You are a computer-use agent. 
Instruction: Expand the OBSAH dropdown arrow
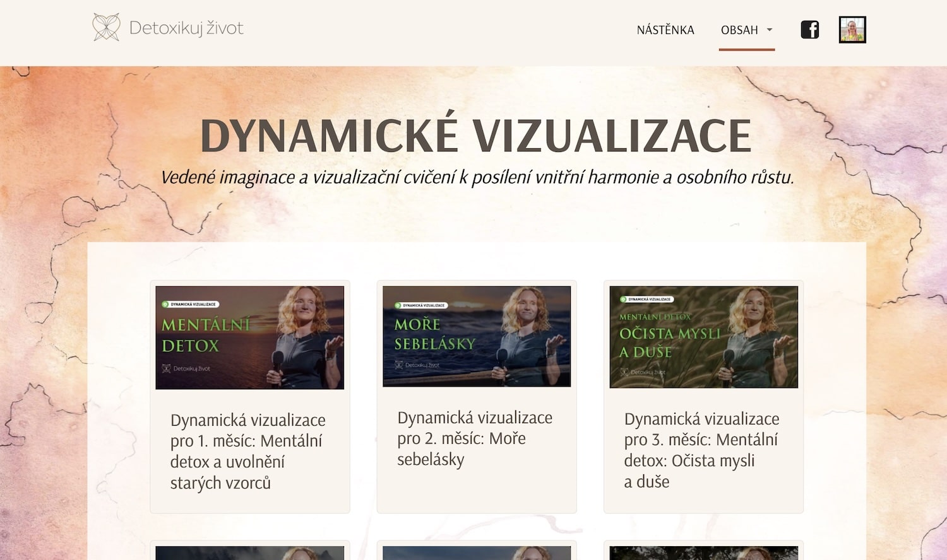[x=770, y=30]
